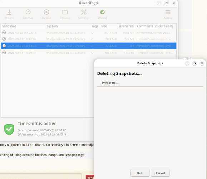Minimize the Timeshift-gtk window

pyautogui.click(x=159, y=3)
